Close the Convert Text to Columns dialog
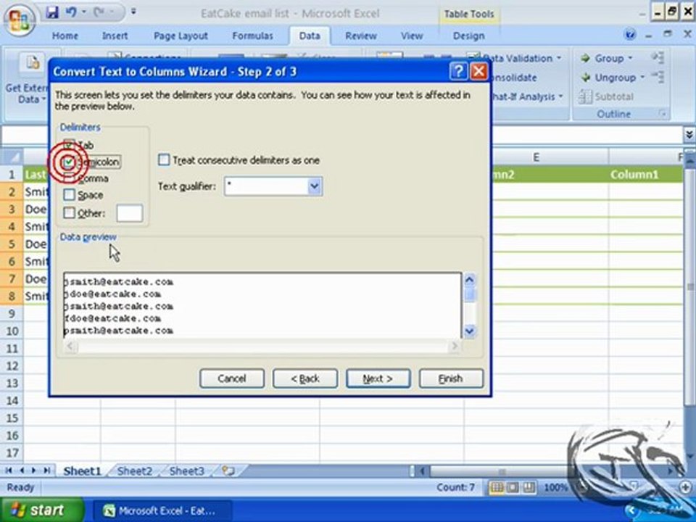 (x=478, y=72)
